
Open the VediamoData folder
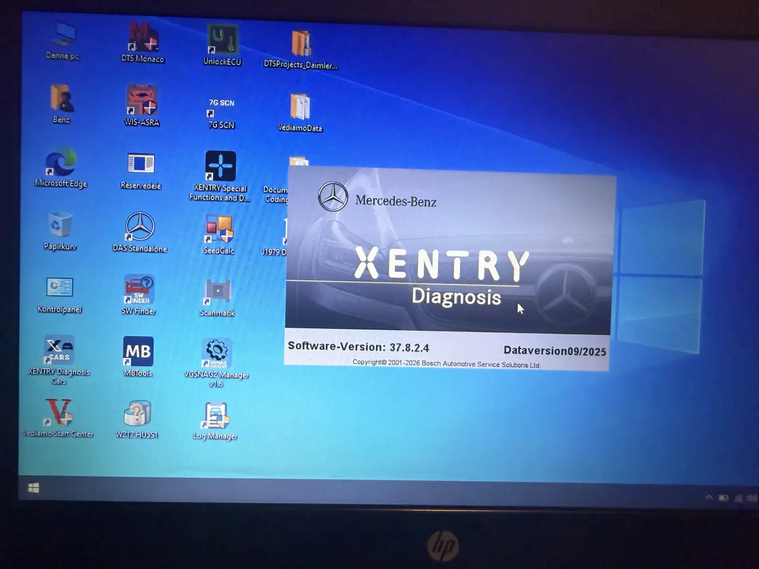pyautogui.click(x=300, y=107)
